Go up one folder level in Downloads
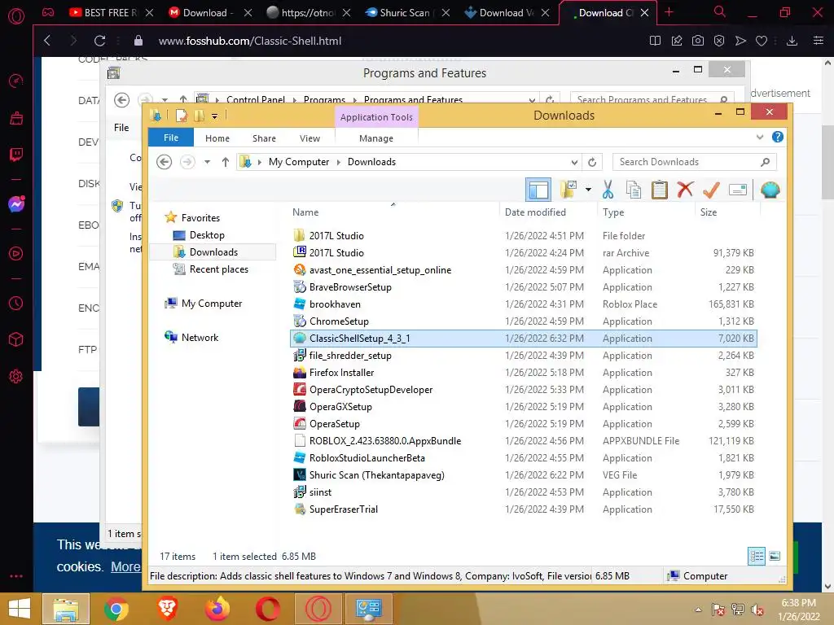Screen dimensions: 834x625 225,162
